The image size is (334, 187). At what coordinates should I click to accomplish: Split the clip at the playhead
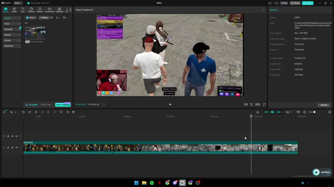tap(36, 112)
